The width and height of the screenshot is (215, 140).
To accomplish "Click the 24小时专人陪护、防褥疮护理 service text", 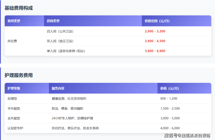I will [72, 118].
